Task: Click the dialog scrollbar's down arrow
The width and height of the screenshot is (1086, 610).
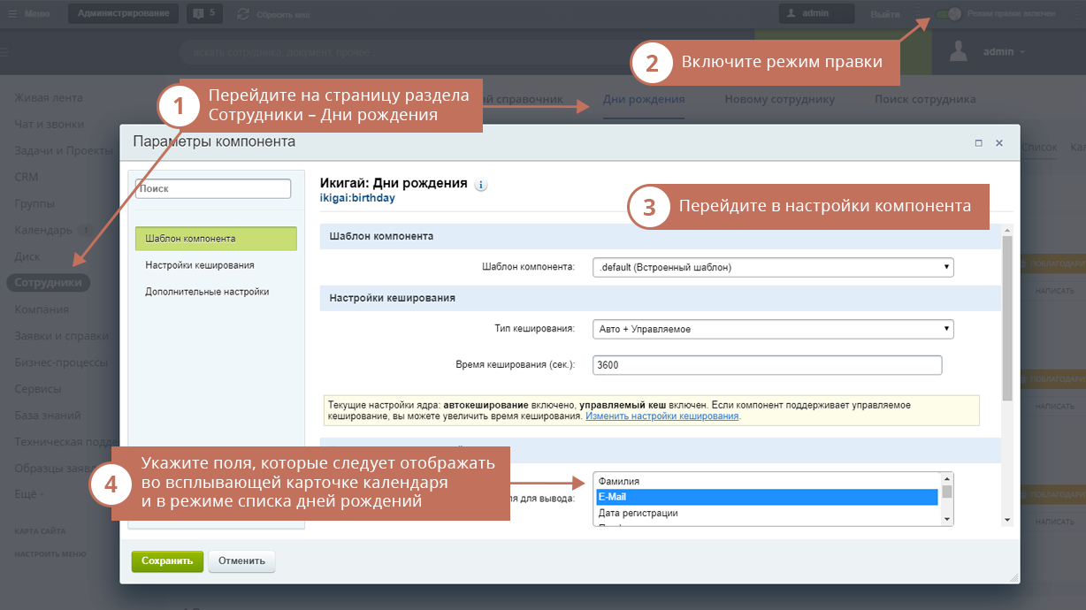Action: [1006, 520]
